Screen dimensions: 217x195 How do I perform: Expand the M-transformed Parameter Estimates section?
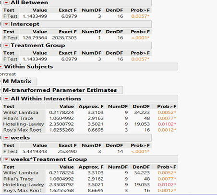[1, 90]
